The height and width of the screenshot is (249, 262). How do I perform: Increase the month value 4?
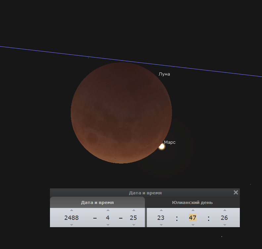click(108, 210)
